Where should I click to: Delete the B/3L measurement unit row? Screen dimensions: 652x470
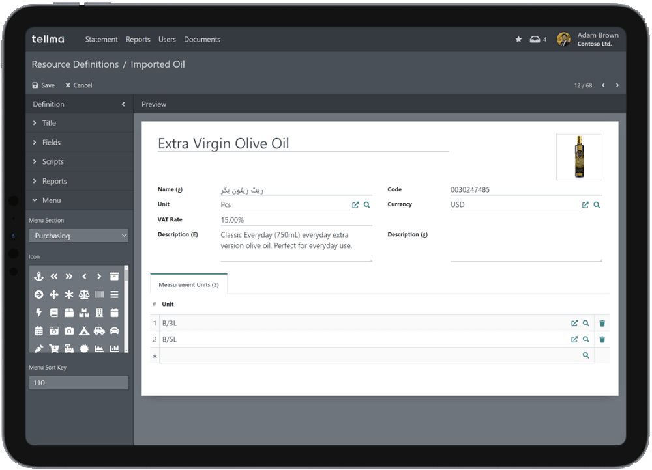(x=602, y=324)
